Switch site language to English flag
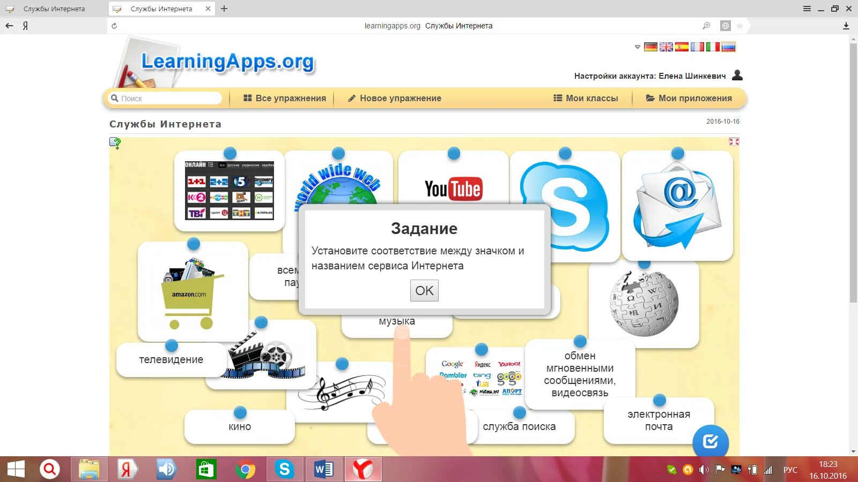Image resolution: width=858 pixels, height=482 pixels. pos(666,47)
